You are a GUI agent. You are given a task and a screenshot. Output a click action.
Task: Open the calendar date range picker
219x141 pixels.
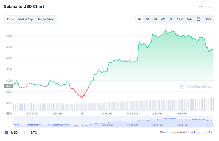pyautogui.click(x=198, y=19)
